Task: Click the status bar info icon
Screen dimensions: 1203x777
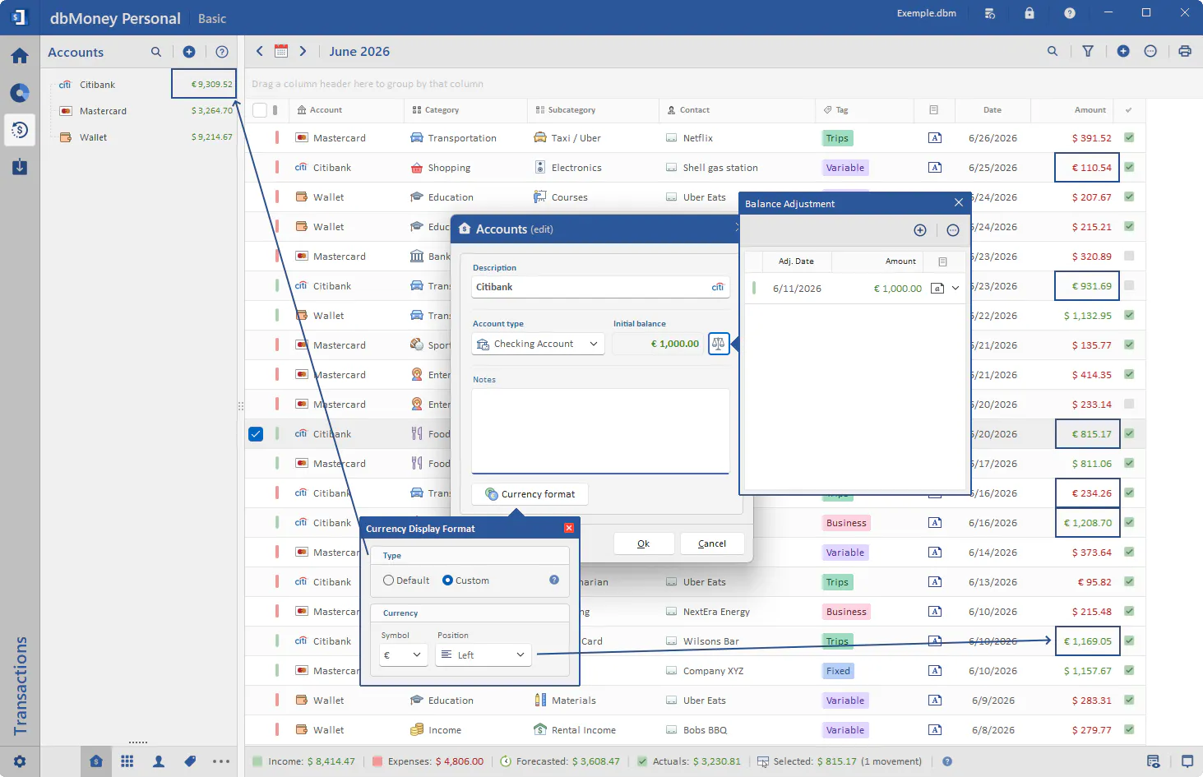Action: (x=947, y=761)
